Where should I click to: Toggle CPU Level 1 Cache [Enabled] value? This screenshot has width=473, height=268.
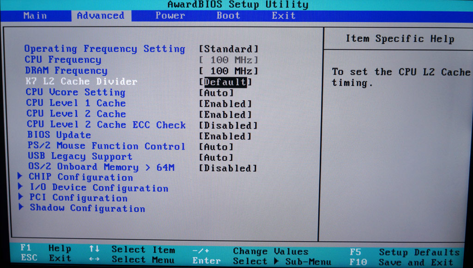[x=225, y=104]
